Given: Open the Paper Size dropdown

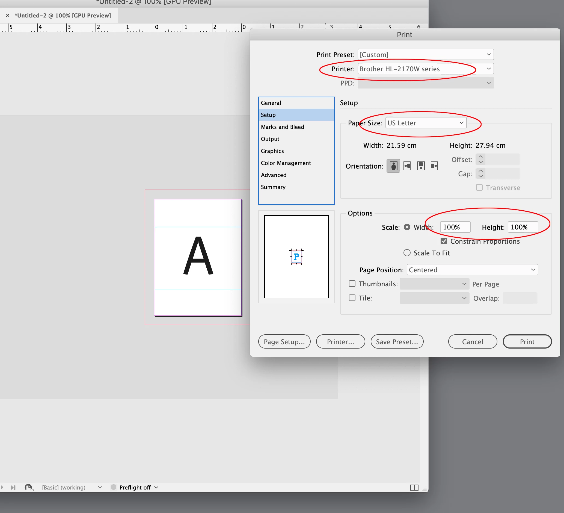Looking at the screenshot, I should [x=426, y=123].
